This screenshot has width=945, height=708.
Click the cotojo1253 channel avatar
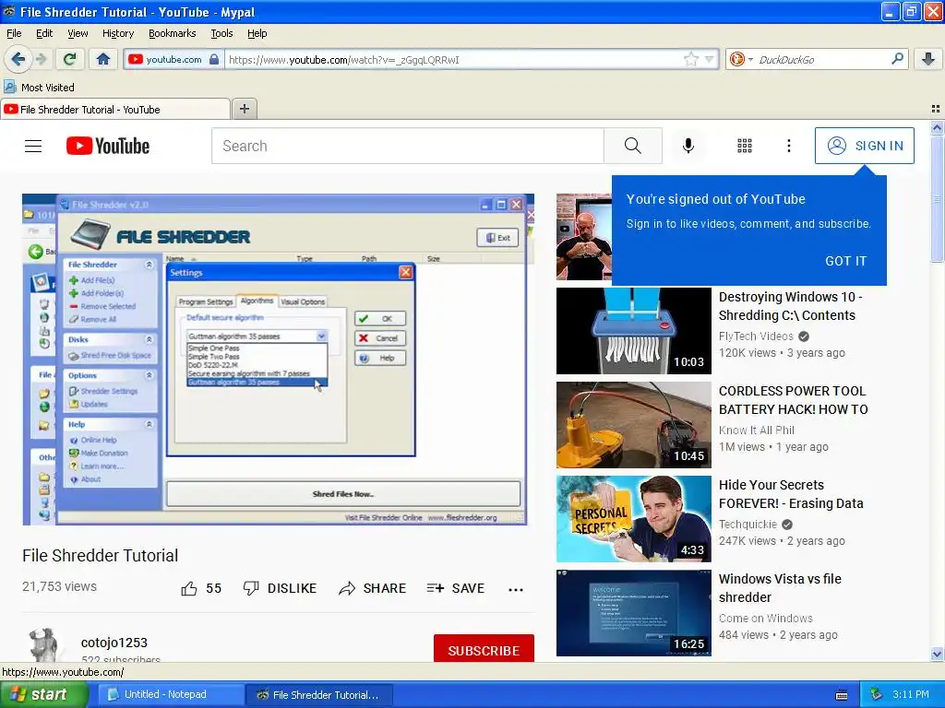coord(43,645)
